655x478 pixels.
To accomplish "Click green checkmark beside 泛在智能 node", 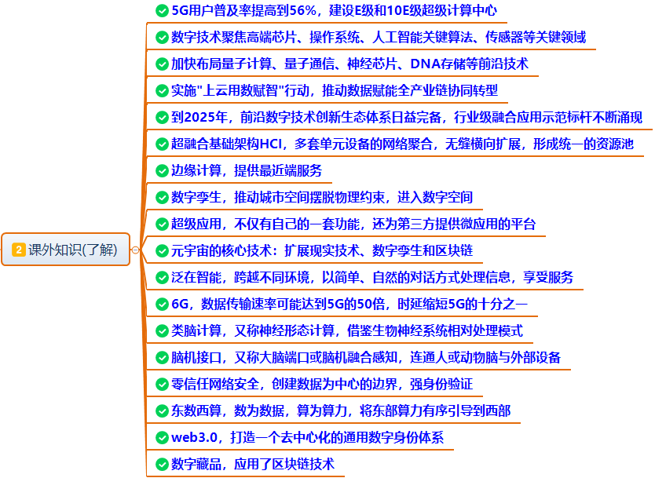I will (162, 278).
